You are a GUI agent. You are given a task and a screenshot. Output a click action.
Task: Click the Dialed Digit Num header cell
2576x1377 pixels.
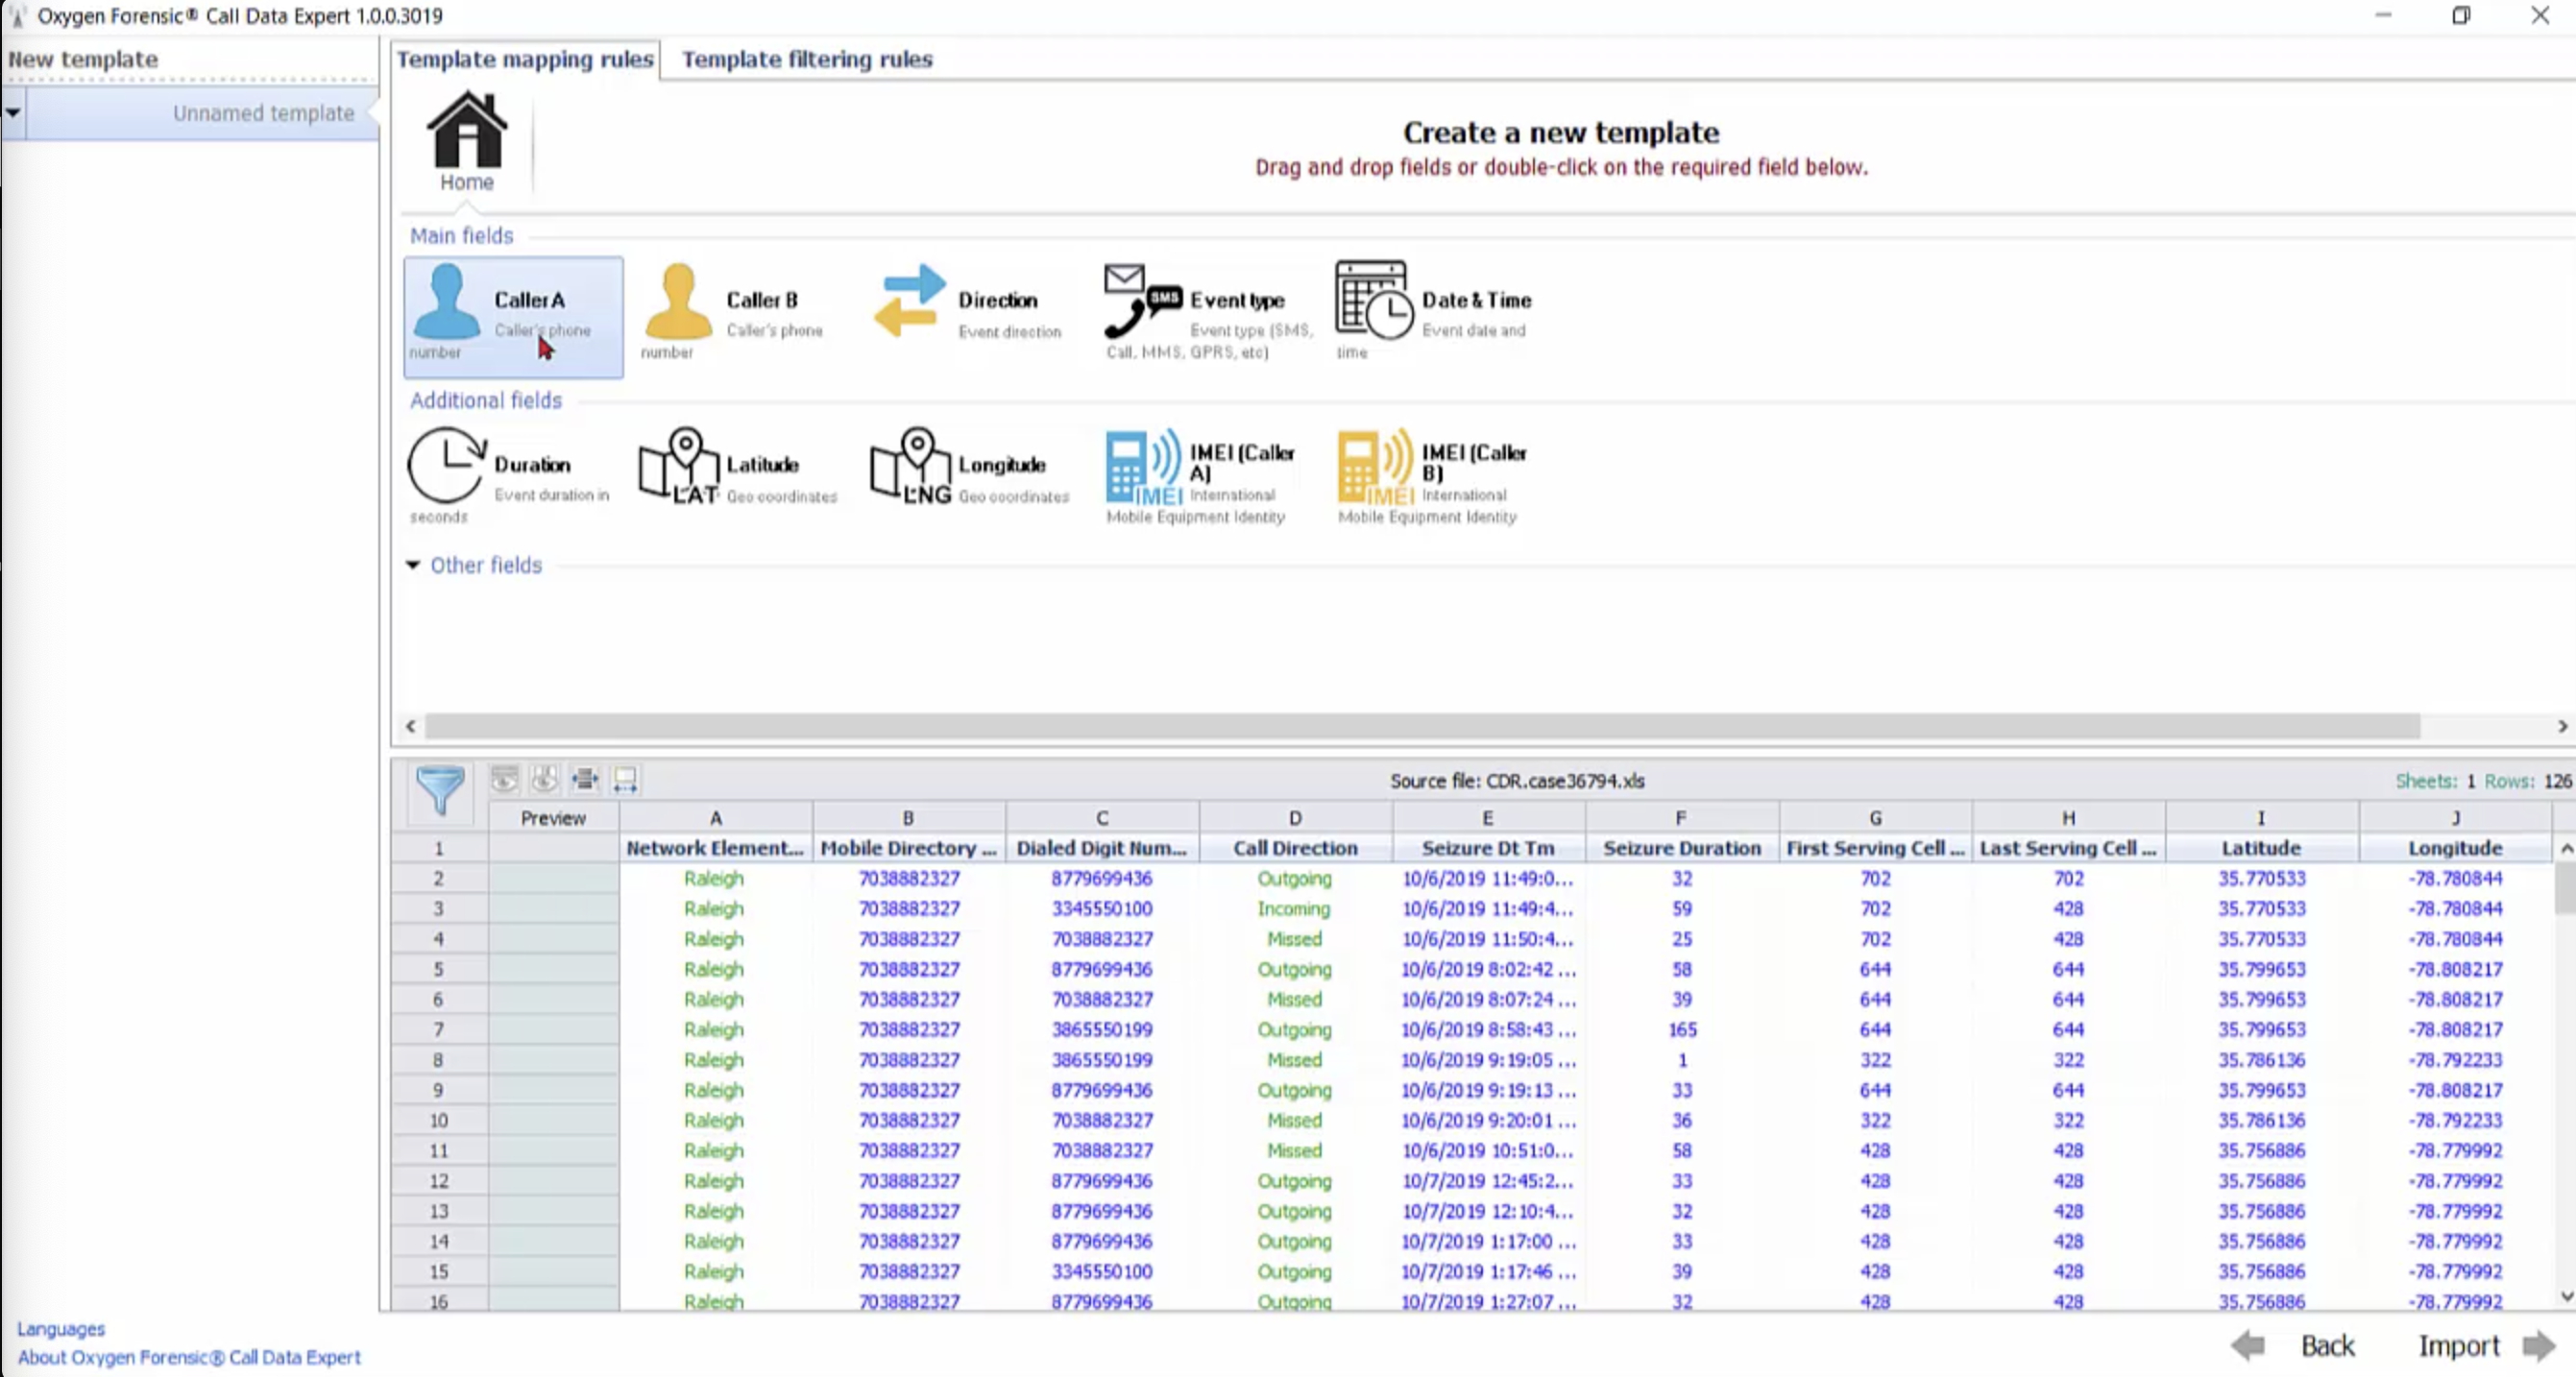click(x=1102, y=848)
